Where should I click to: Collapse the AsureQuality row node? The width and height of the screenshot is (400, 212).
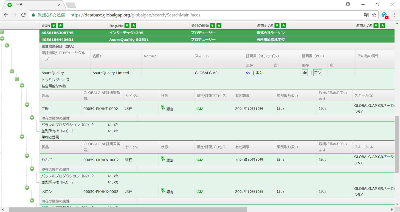point(12,71)
